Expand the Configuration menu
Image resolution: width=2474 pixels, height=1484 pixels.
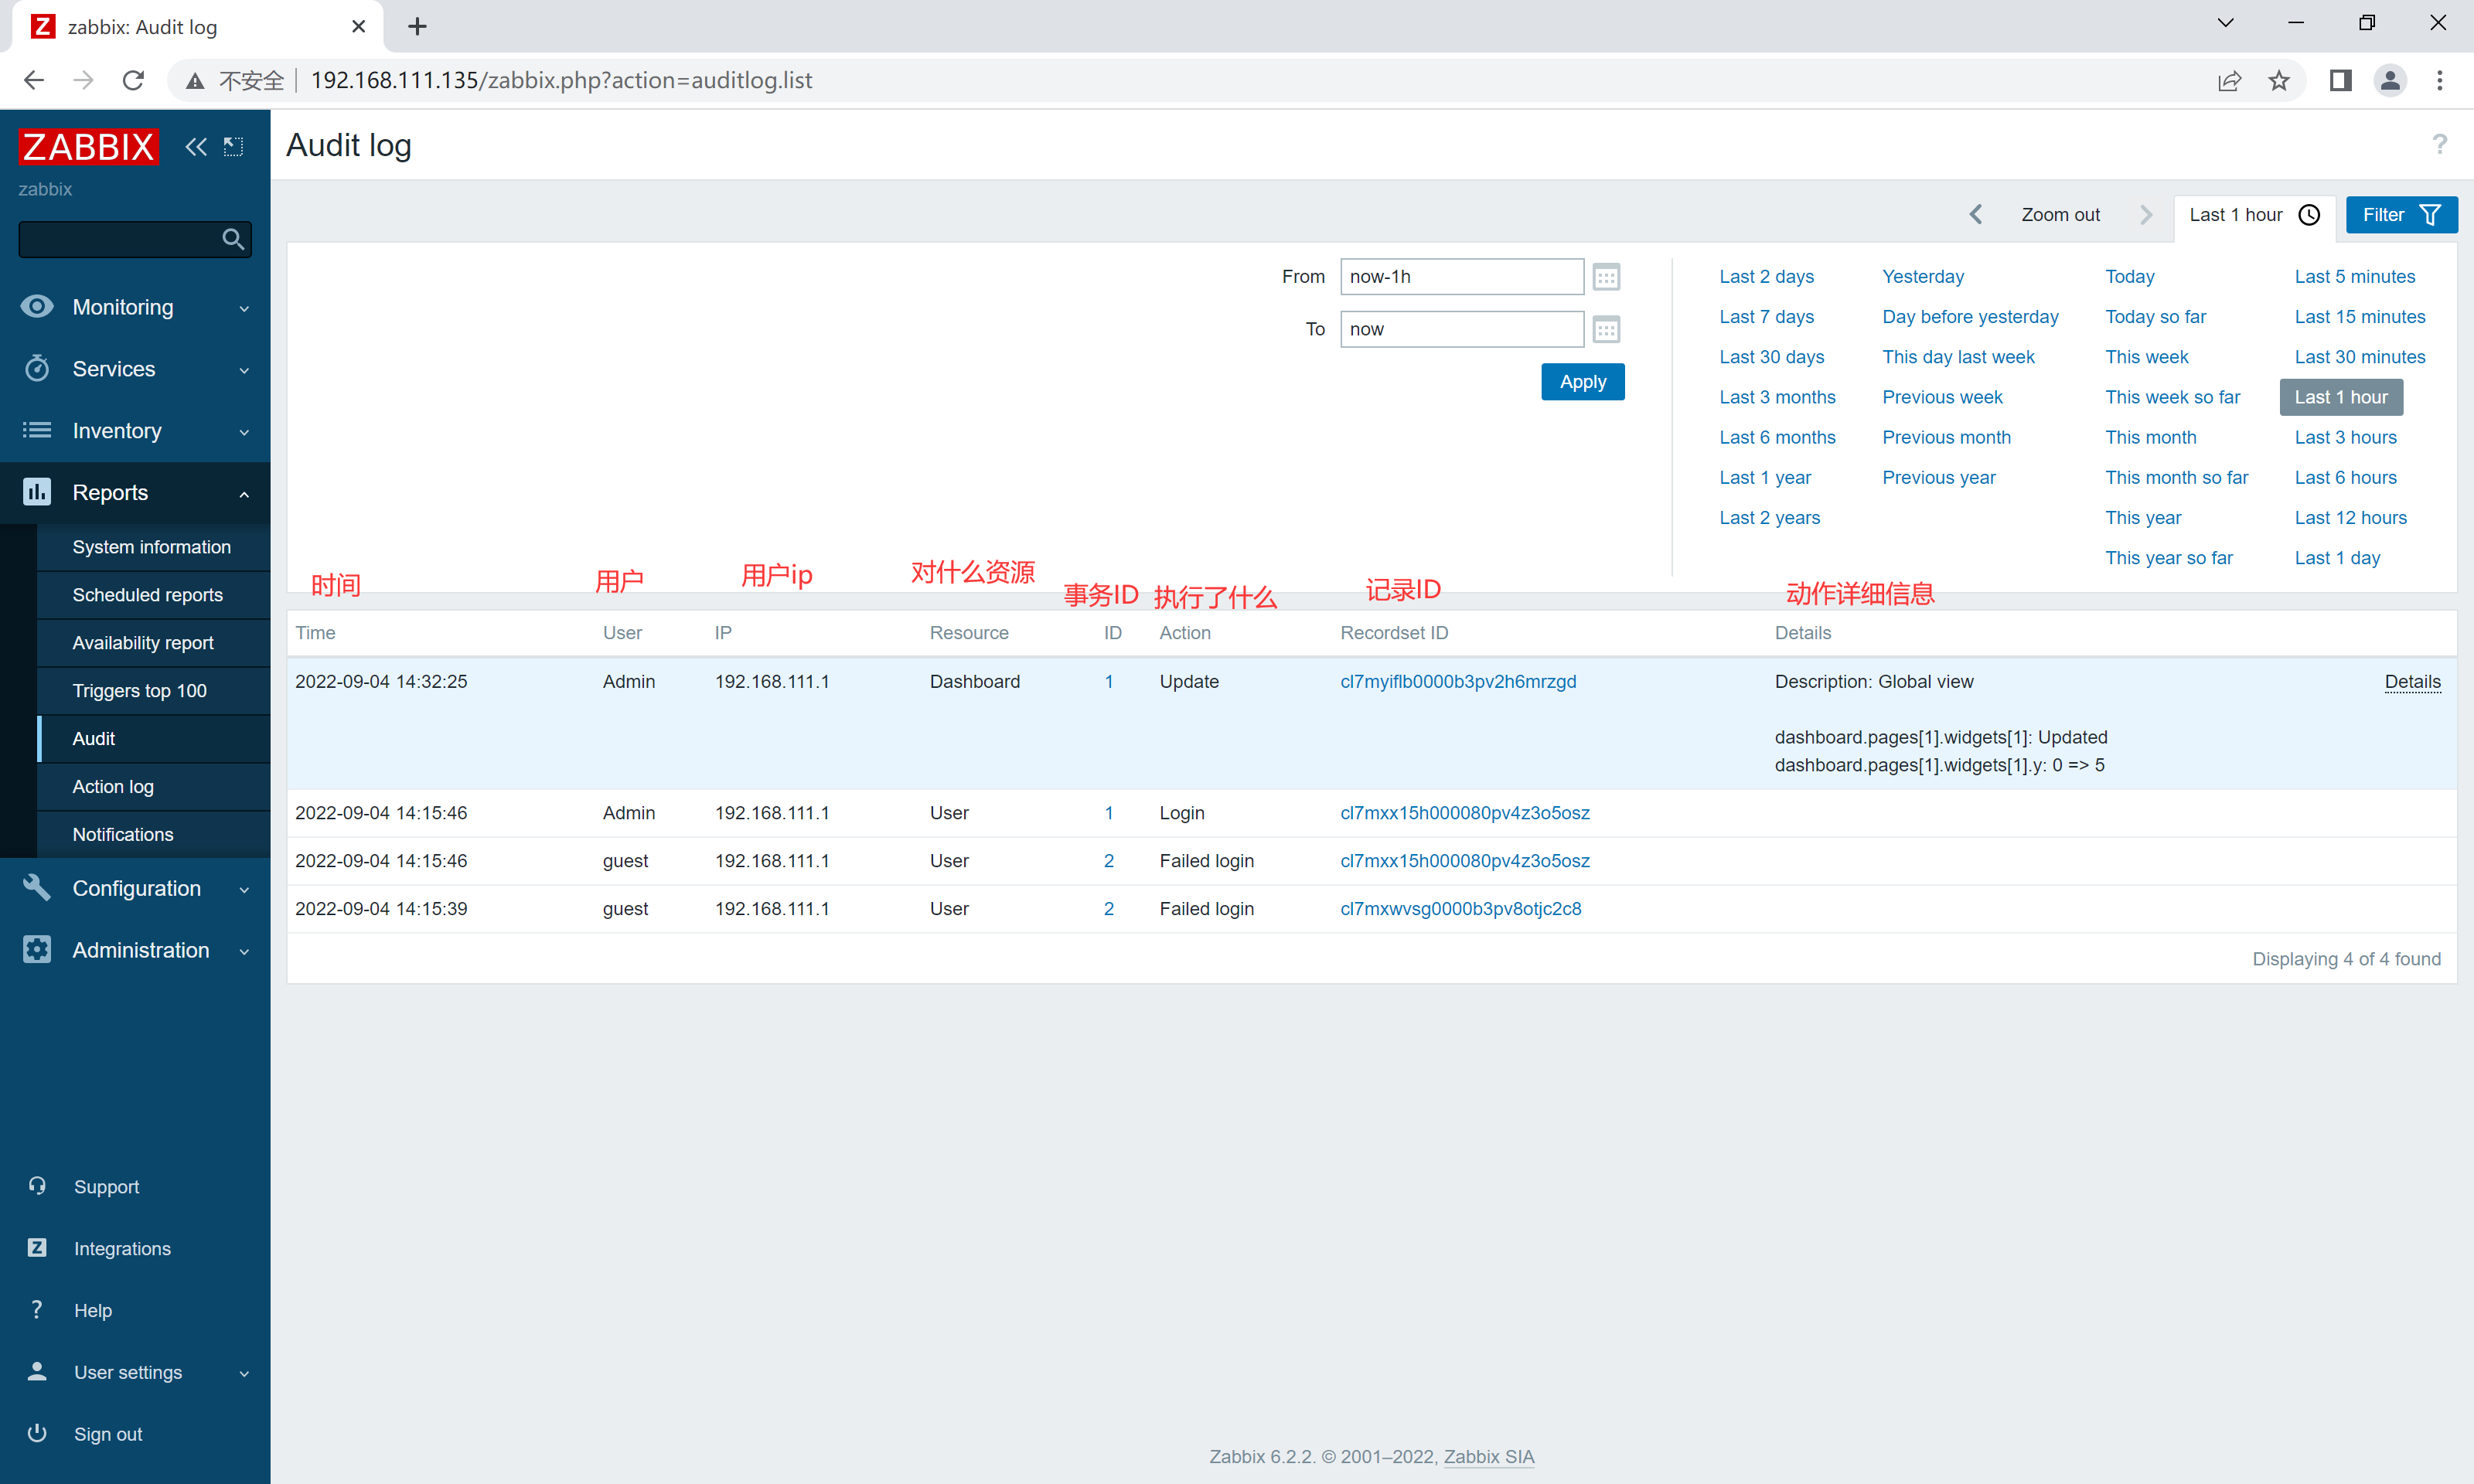point(244,890)
